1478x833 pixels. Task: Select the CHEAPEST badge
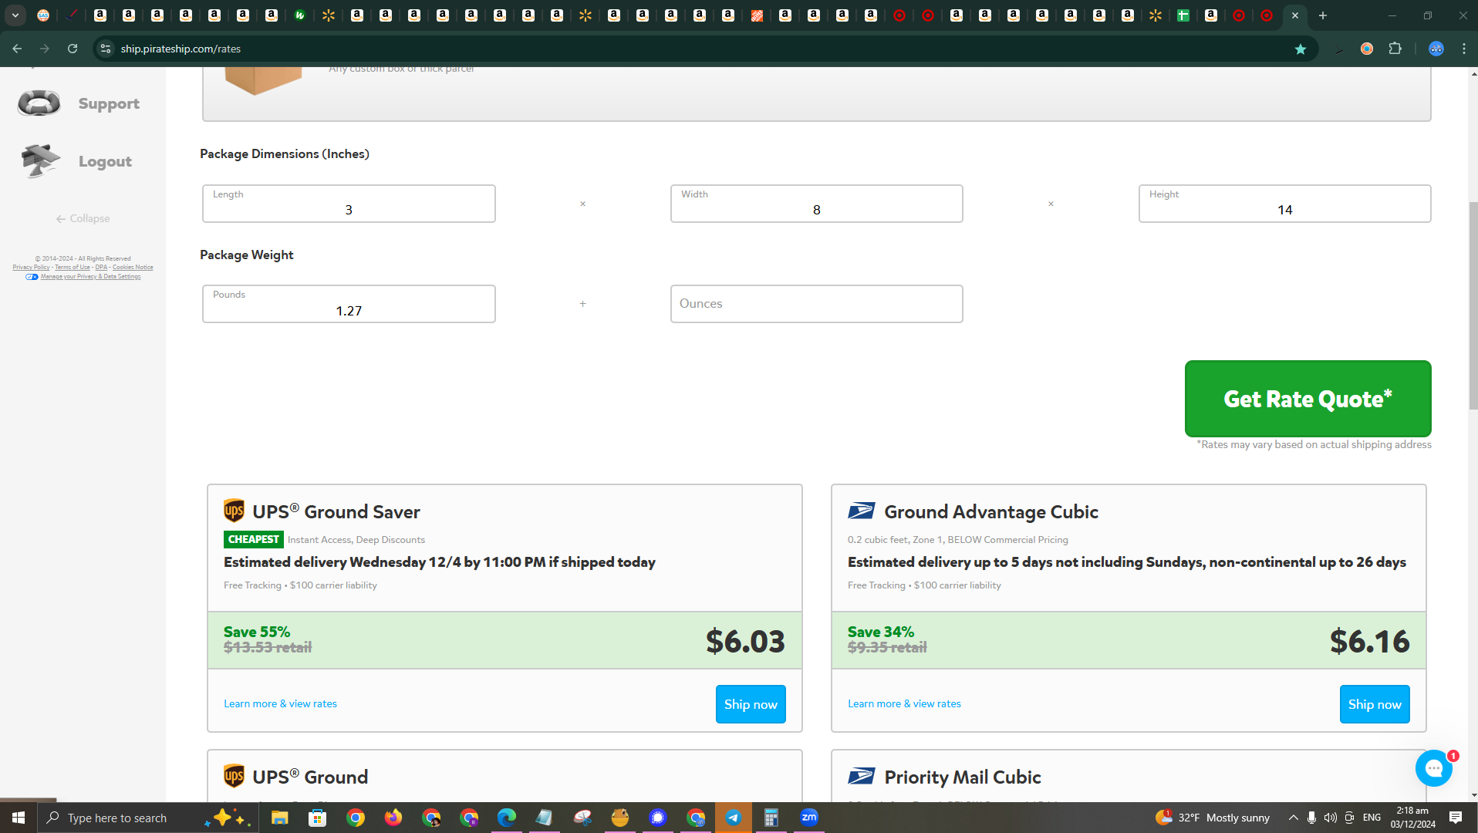[x=254, y=539]
